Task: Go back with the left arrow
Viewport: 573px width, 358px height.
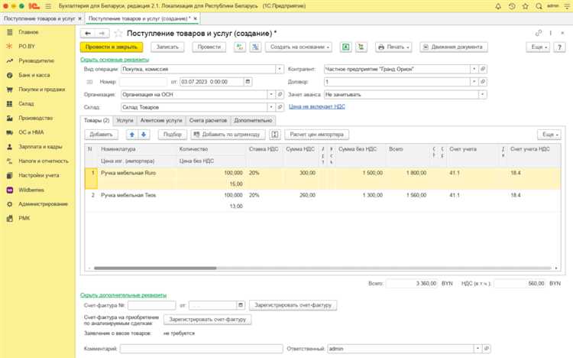Action: click(x=88, y=34)
